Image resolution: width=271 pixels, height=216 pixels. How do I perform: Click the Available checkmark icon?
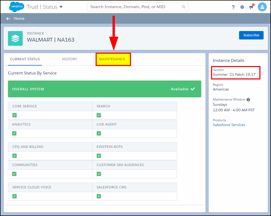[193, 89]
